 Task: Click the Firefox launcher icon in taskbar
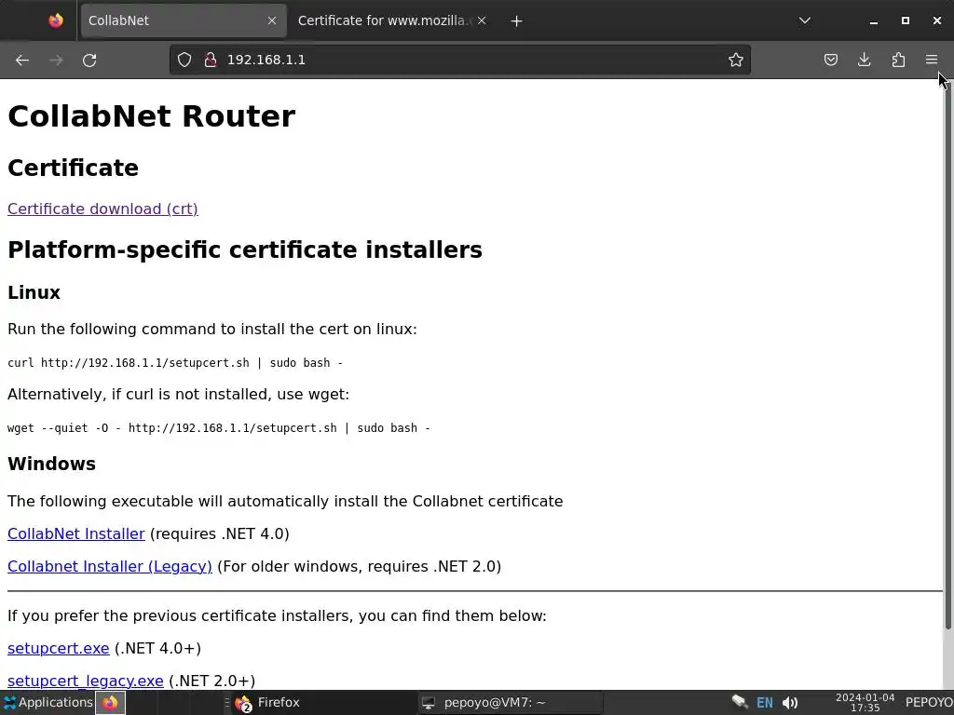pos(110,703)
